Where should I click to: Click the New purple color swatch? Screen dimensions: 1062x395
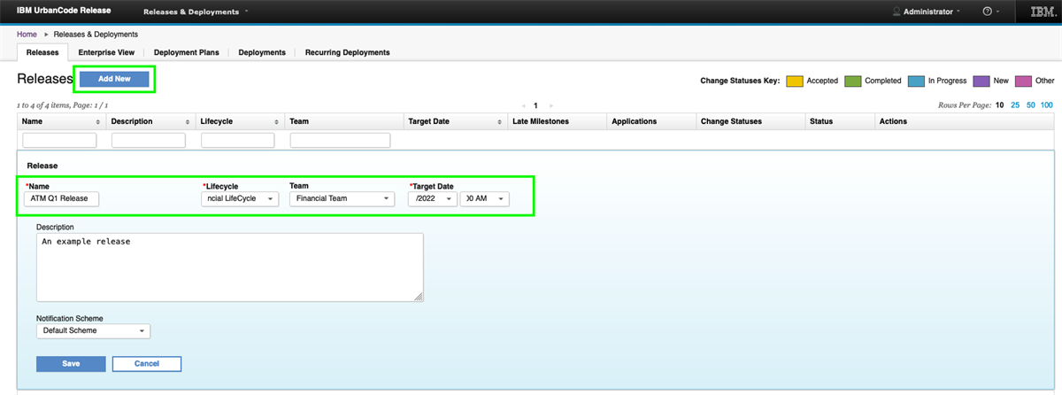click(981, 81)
